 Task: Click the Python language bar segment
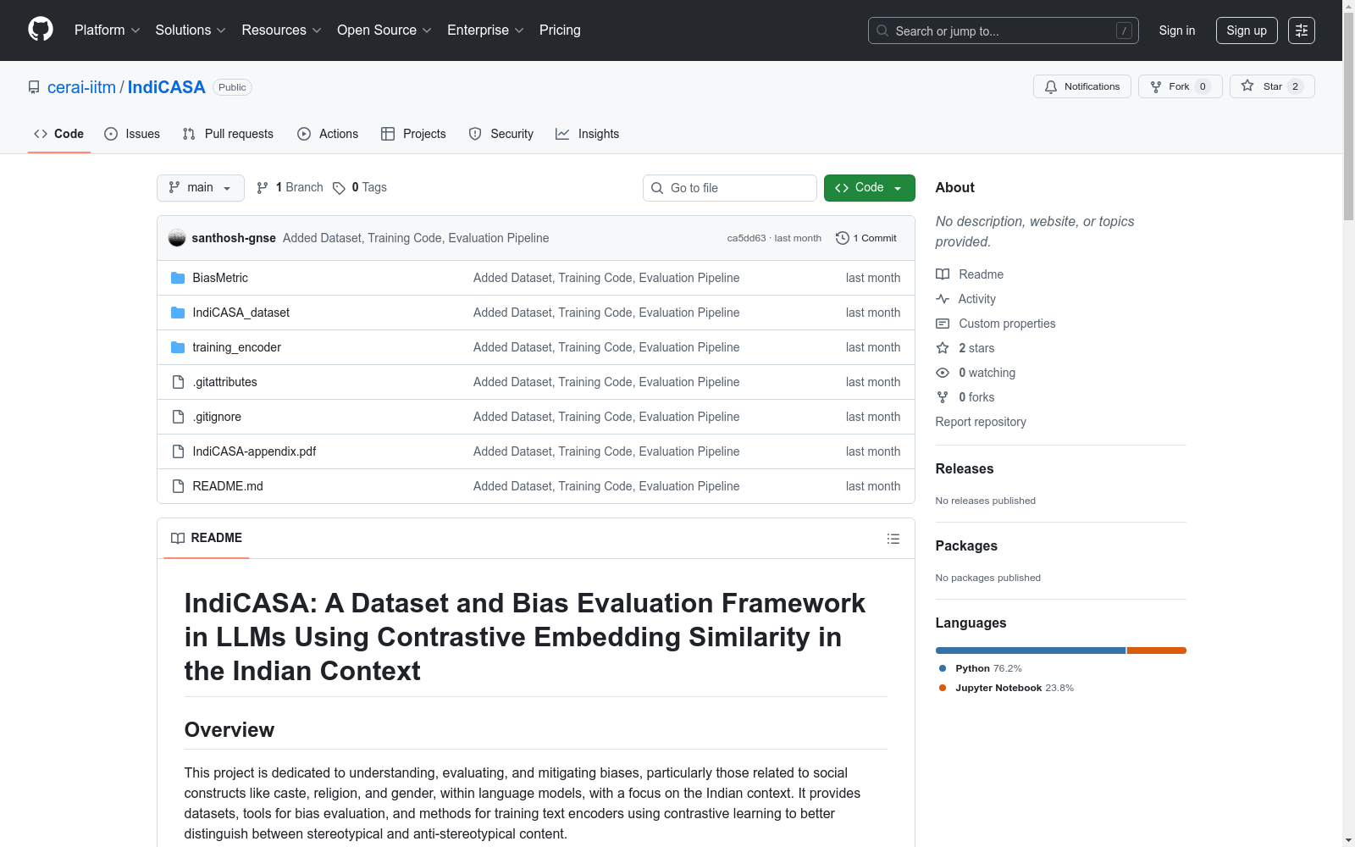pyautogui.click(x=1031, y=650)
